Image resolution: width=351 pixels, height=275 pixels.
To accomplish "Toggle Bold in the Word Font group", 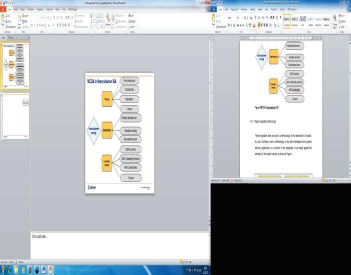I will [x=229, y=25].
